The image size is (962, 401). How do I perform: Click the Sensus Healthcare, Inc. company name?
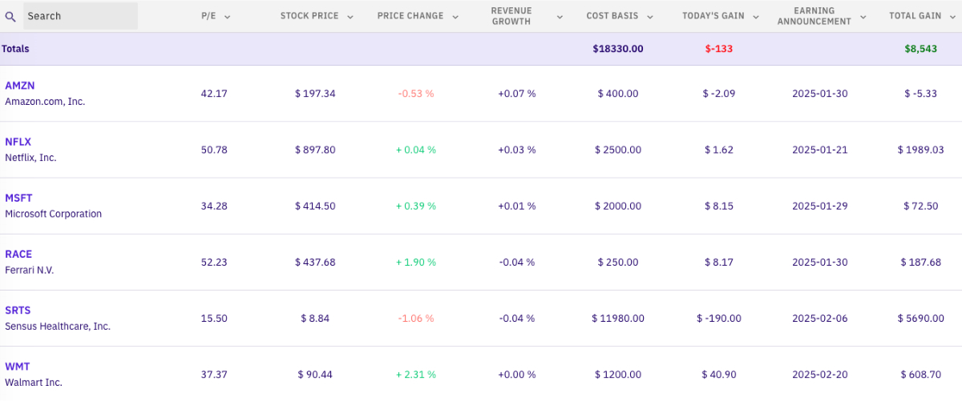[x=58, y=326]
